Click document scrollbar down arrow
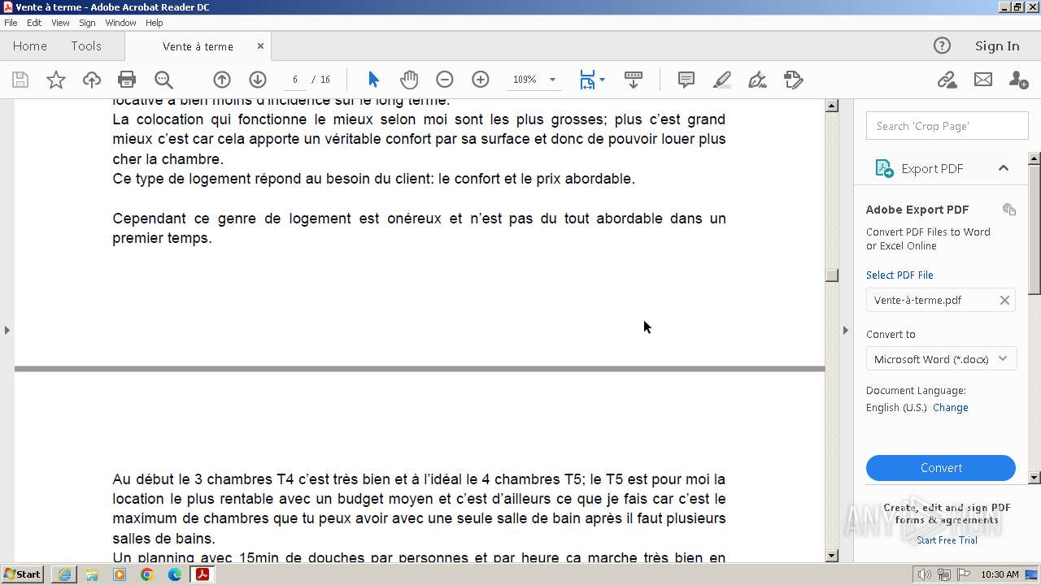1041x585 pixels. tap(831, 556)
